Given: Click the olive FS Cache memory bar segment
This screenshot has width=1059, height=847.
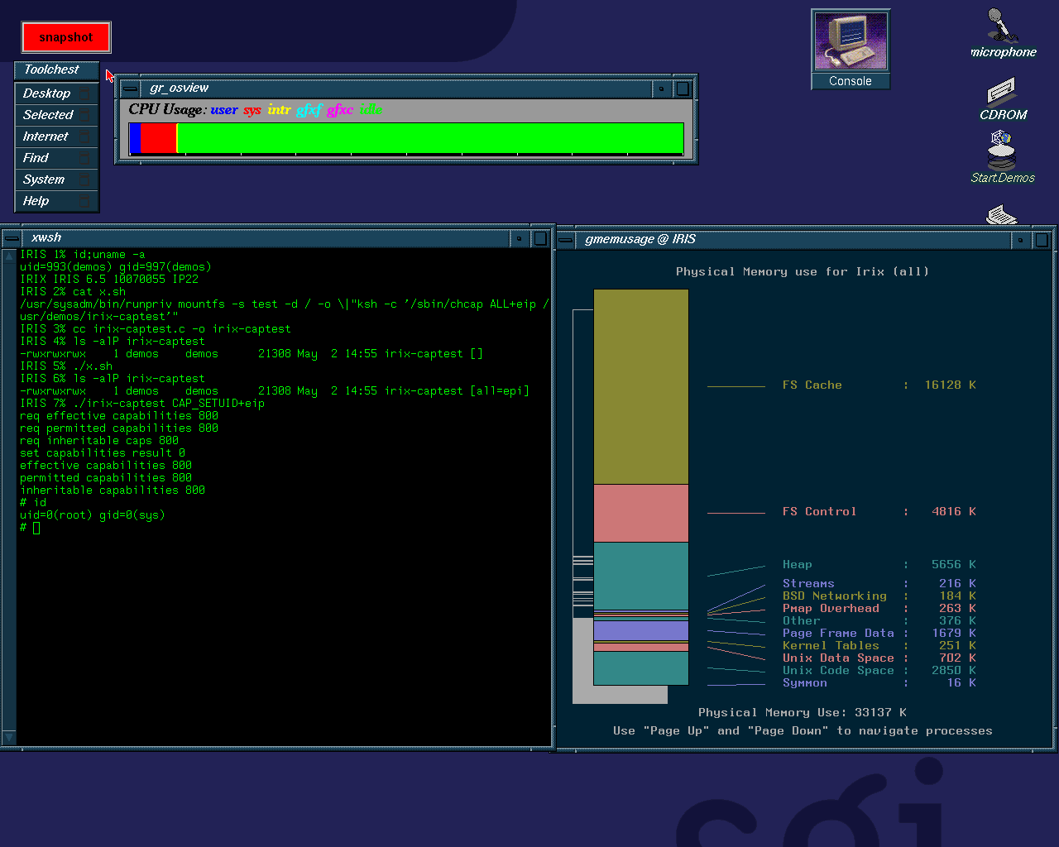Looking at the screenshot, I should pos(640,386).
